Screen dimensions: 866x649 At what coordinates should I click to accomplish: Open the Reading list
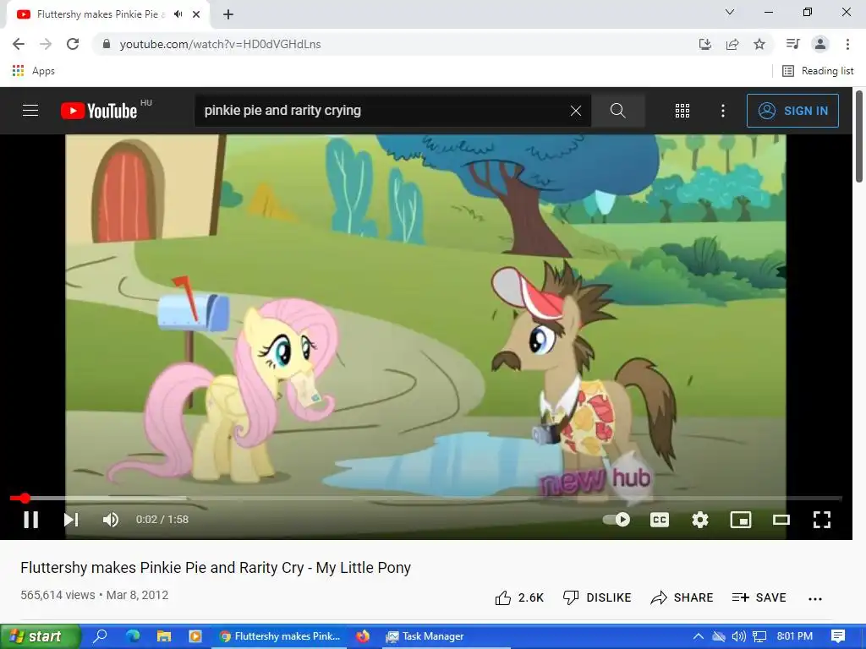[818, 71]
